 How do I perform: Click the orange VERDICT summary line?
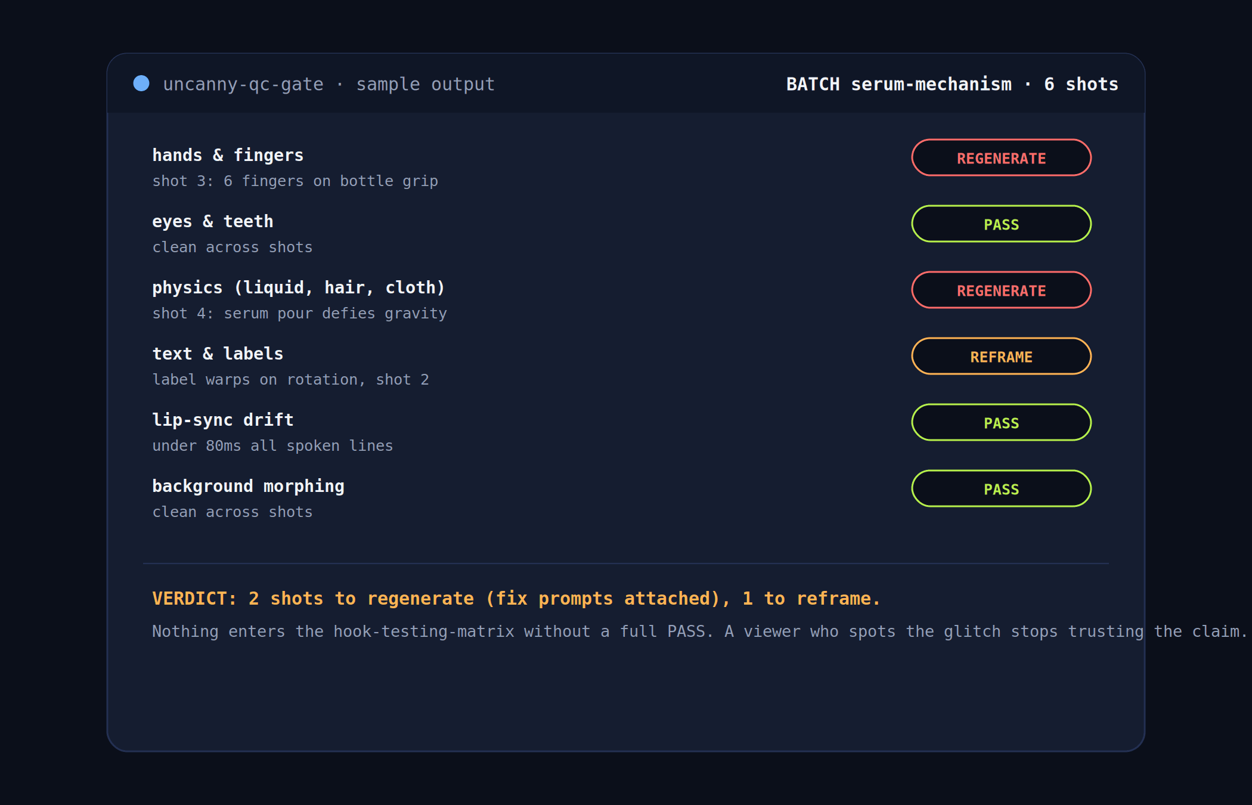(x=516, y=598)
